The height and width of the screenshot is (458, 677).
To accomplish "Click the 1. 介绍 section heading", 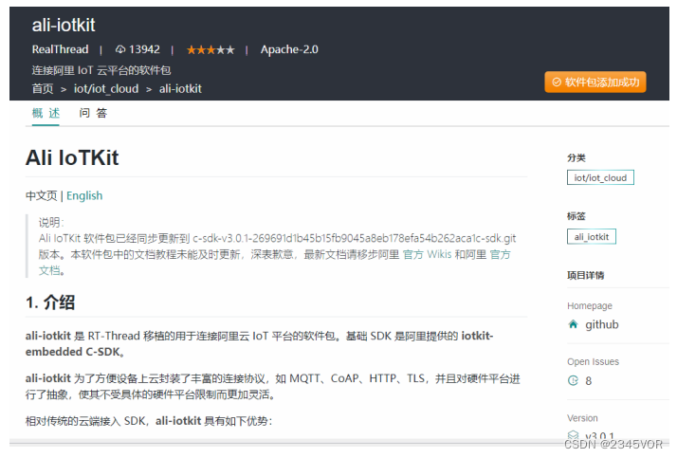I will [50, 302].
